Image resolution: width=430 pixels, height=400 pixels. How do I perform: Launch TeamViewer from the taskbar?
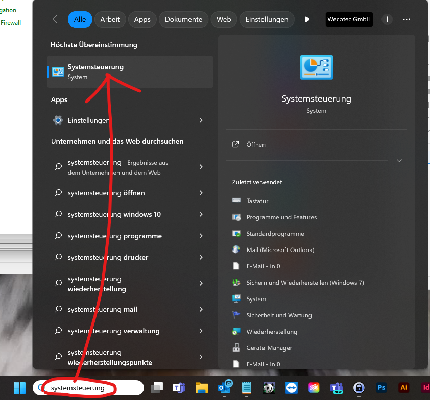pos(291,388)
